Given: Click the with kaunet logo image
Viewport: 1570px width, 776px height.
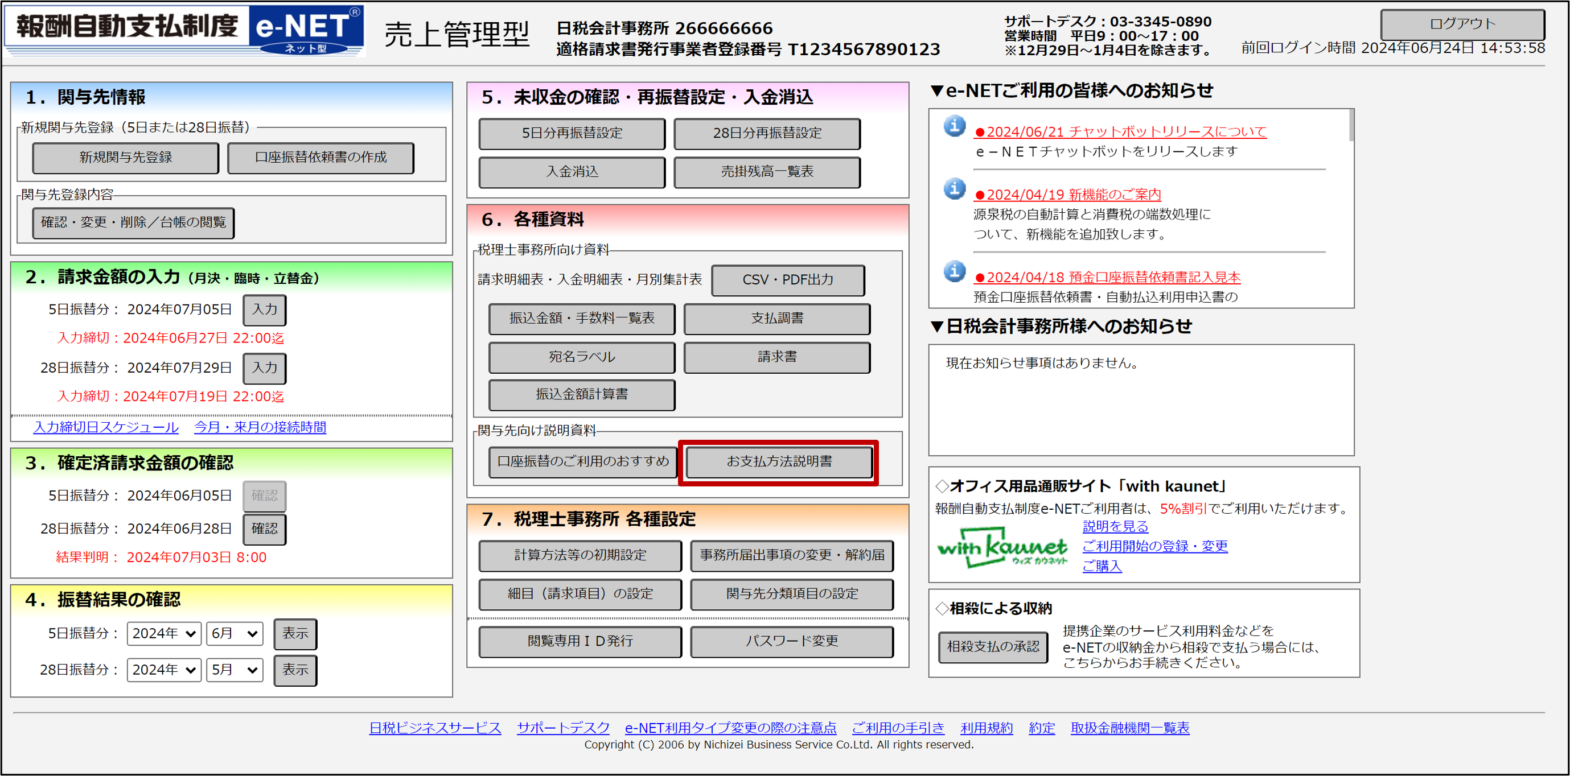Looking at the screenshot, I should [x=1002, y=546].
